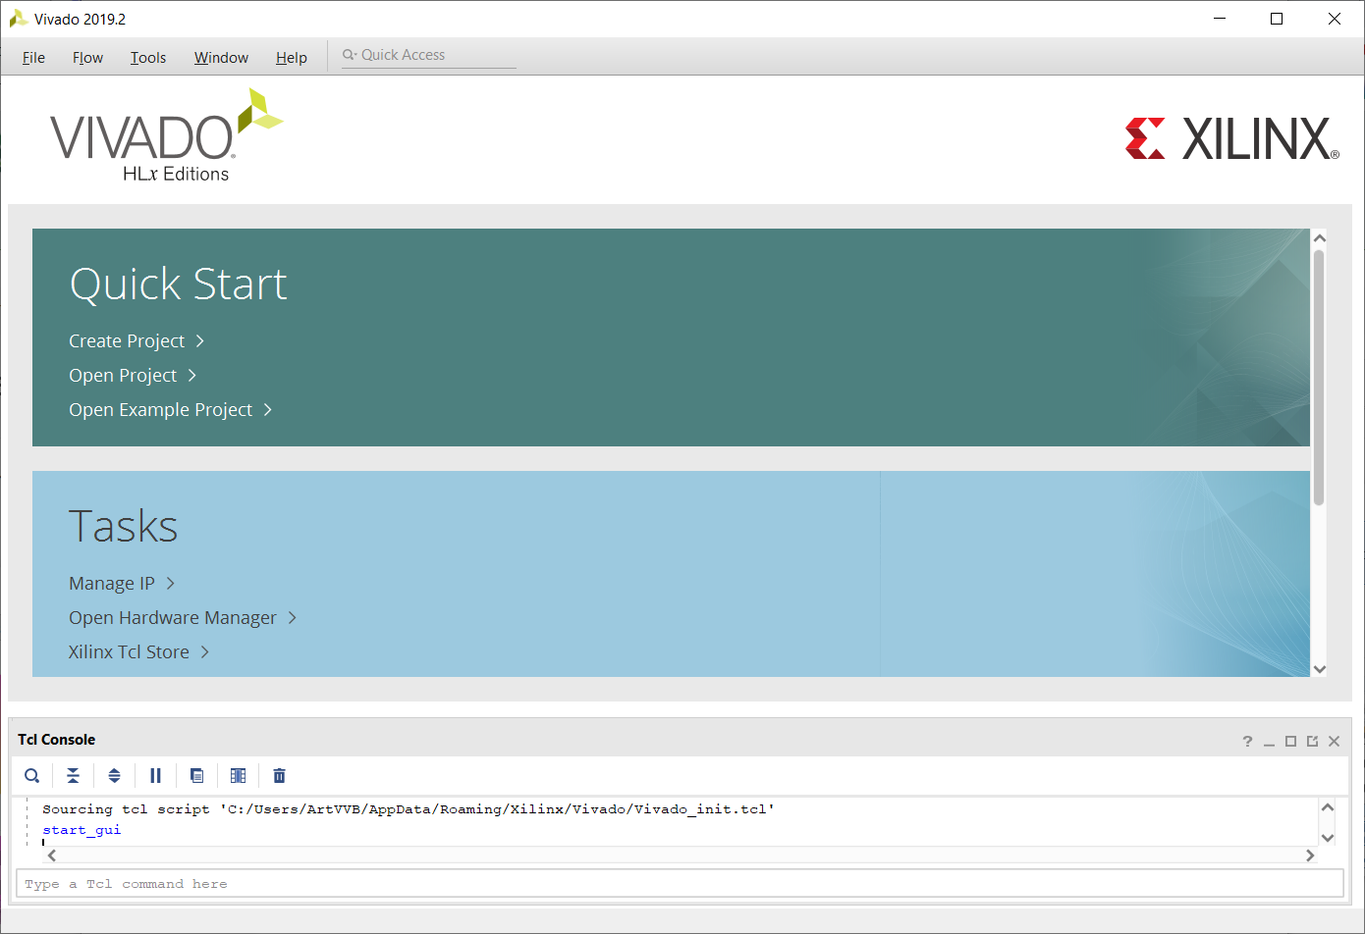This screenshot has height=934, width=1365.
Task: Click the arrow next to Open Example Project
Action: point(267,410)
